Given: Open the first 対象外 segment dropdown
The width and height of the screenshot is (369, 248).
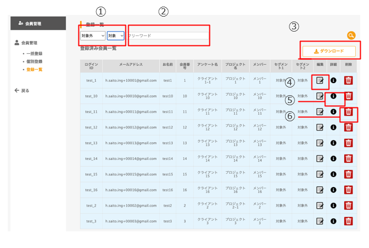Looking at the screenshot, I should pos(93,35).
